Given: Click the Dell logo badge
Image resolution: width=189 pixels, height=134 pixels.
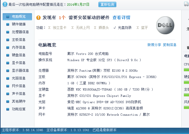Looking at the screenshot, I should click(x=165, y=25).
